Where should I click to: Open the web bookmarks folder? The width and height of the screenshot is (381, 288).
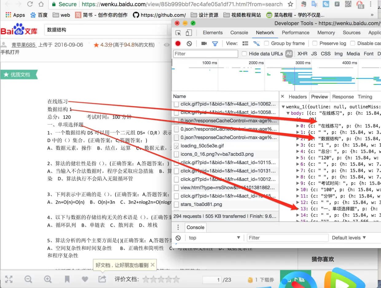(x=61, y=15)
